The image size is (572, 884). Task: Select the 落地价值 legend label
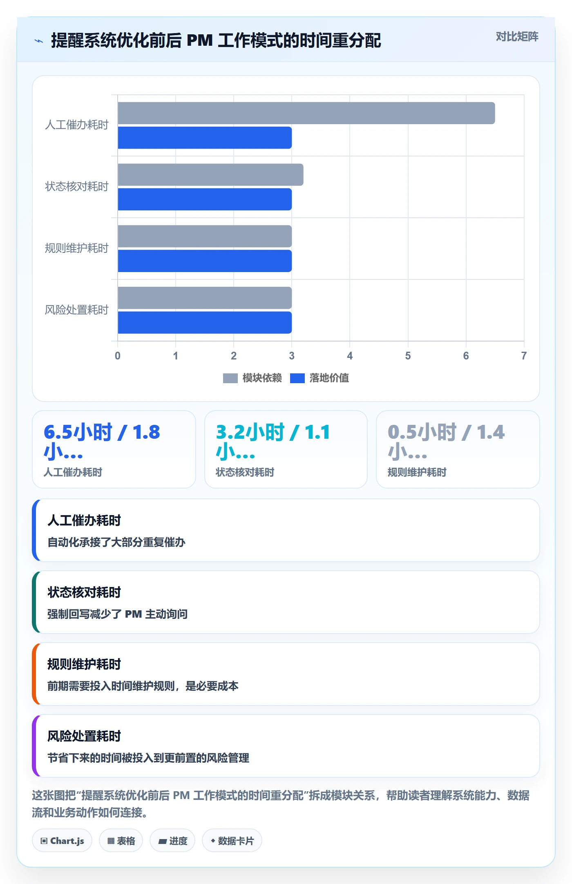(329, 378)
